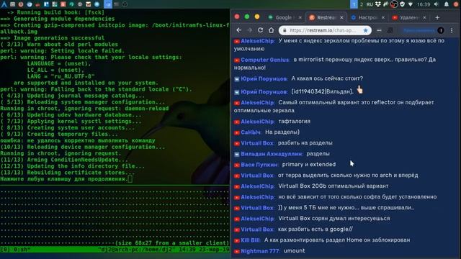
Task: Go back in the browser
Action: (238, 30)
